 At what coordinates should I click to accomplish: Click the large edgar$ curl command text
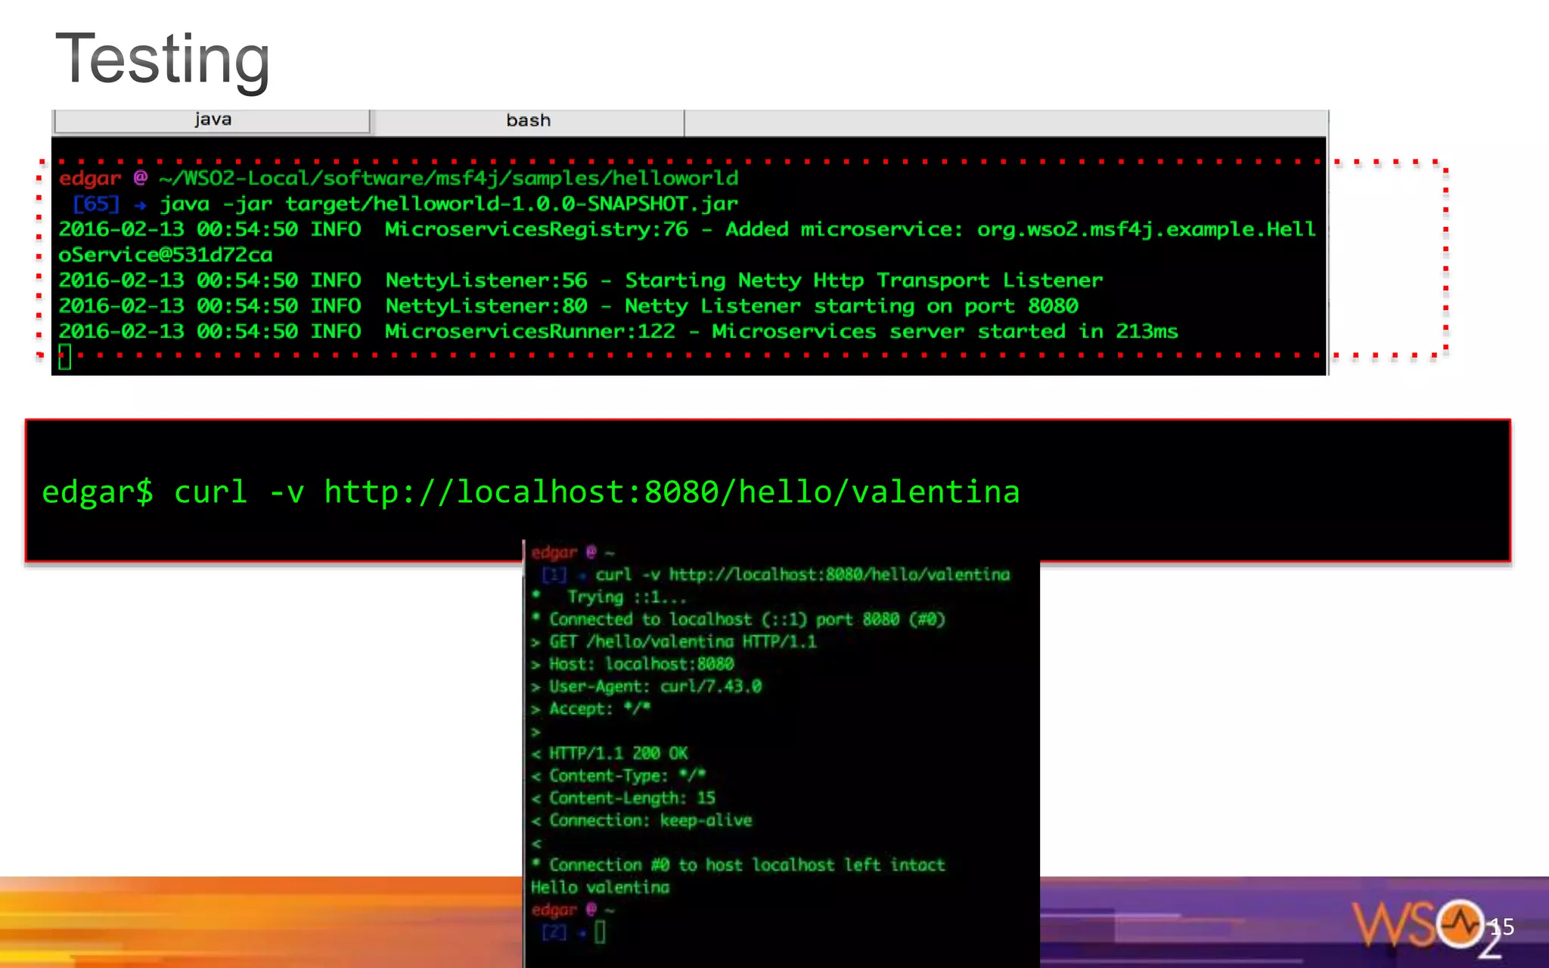(x=531, y=492)
